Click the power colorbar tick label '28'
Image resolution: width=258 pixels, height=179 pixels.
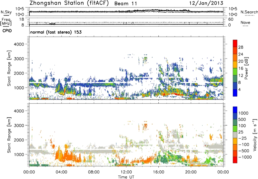241,47
